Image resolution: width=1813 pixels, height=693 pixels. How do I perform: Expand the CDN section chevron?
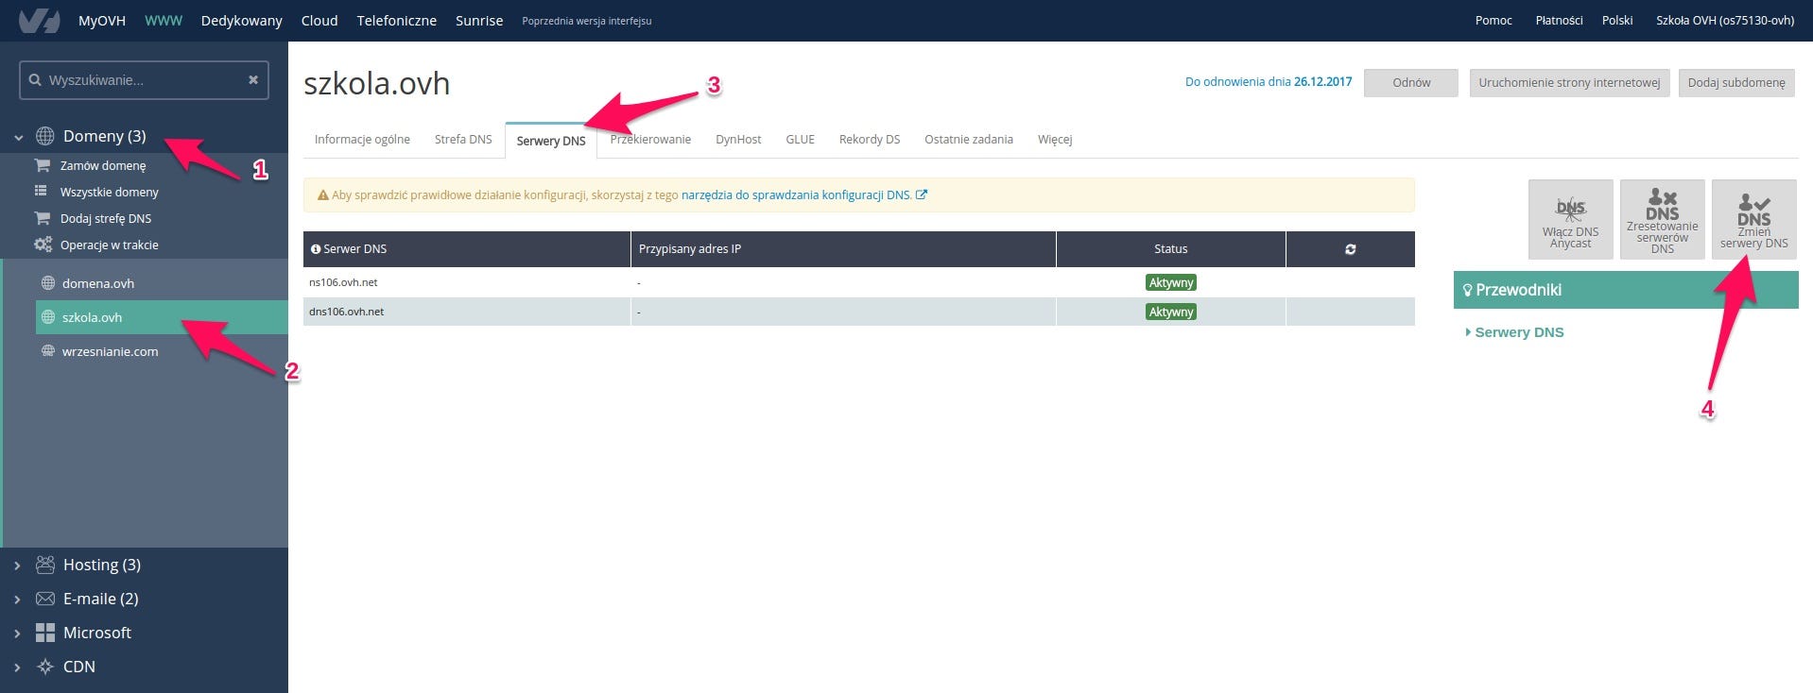click(18, 668)
